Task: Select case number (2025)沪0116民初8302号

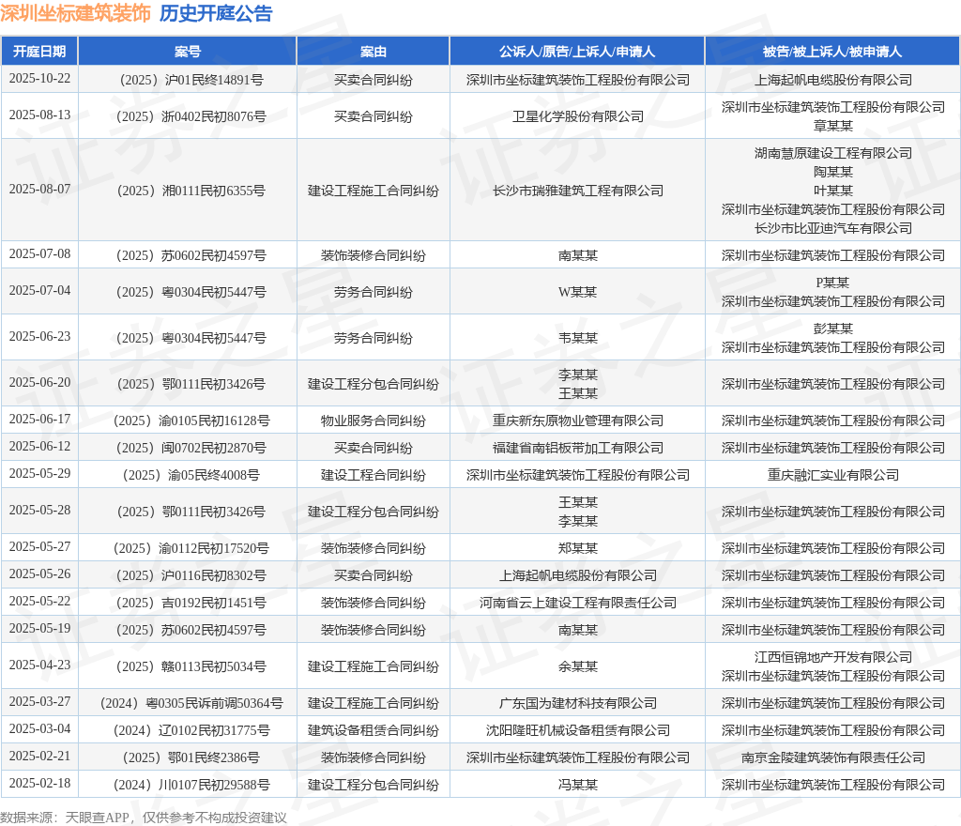Action: [x=191, y=575]
